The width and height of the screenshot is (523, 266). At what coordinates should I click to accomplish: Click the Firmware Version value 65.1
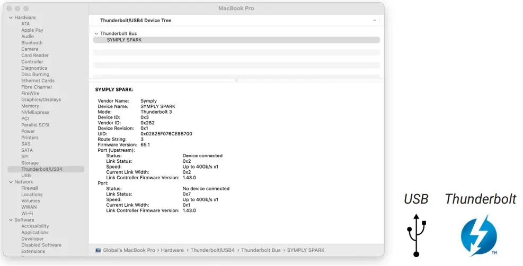(145, 145)
